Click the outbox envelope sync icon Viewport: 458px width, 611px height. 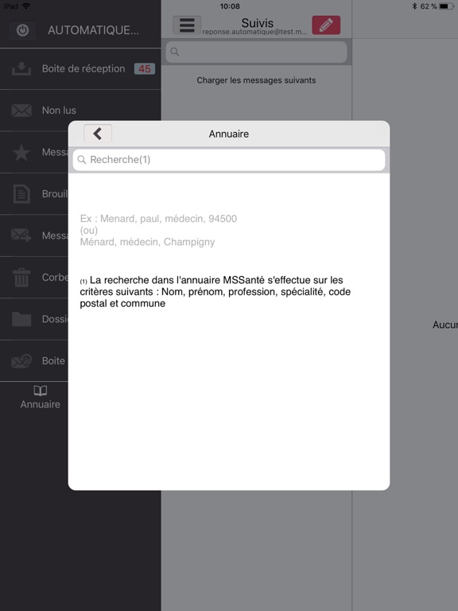(21, 361)
